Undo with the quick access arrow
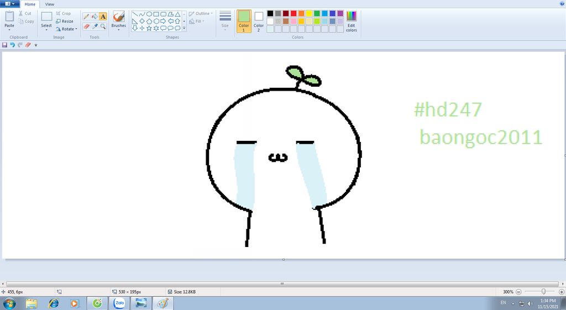Image resolution: width=566 pixels, height=310 pixels. [x=12, y=45]
